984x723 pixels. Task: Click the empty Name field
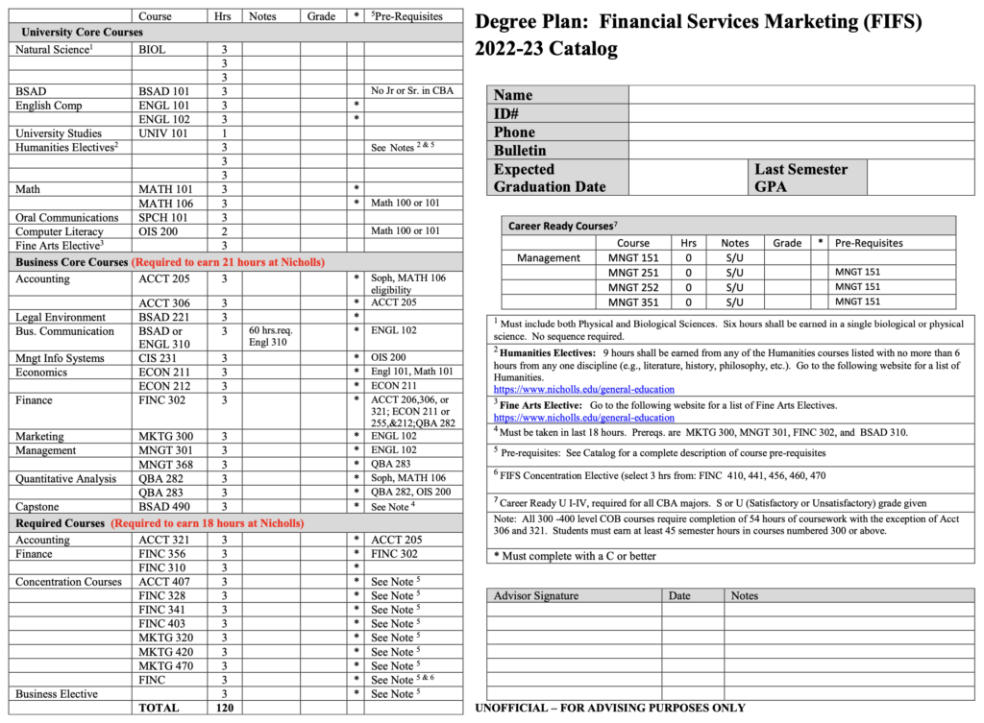pyautogui.click(x=801, y=95)
